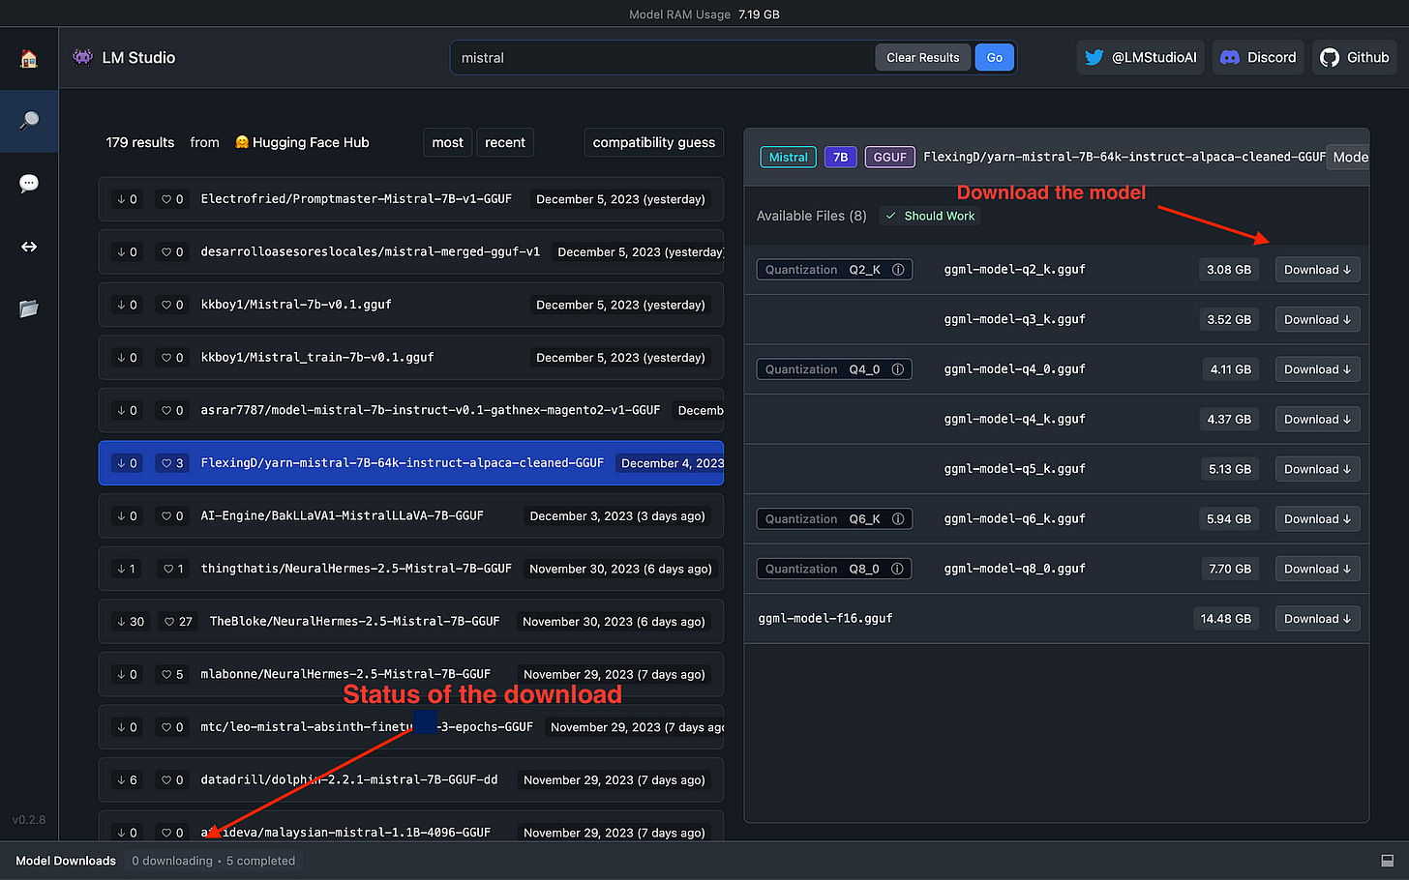Viewport: 1409px width, 880px height.
Task: Open the Home page from sidebar
Action: tap(29, 58)
